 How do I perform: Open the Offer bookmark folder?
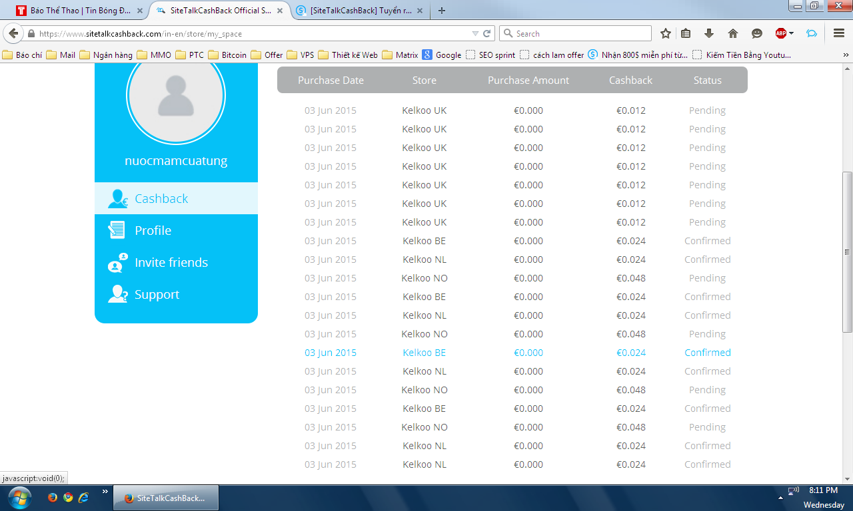[x=267, y=55]
